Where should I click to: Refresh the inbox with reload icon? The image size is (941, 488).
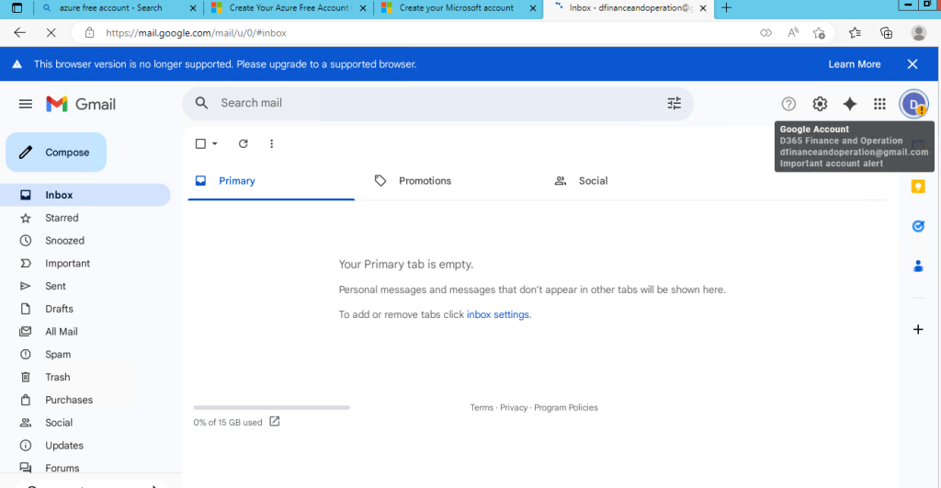click(244, 143)
